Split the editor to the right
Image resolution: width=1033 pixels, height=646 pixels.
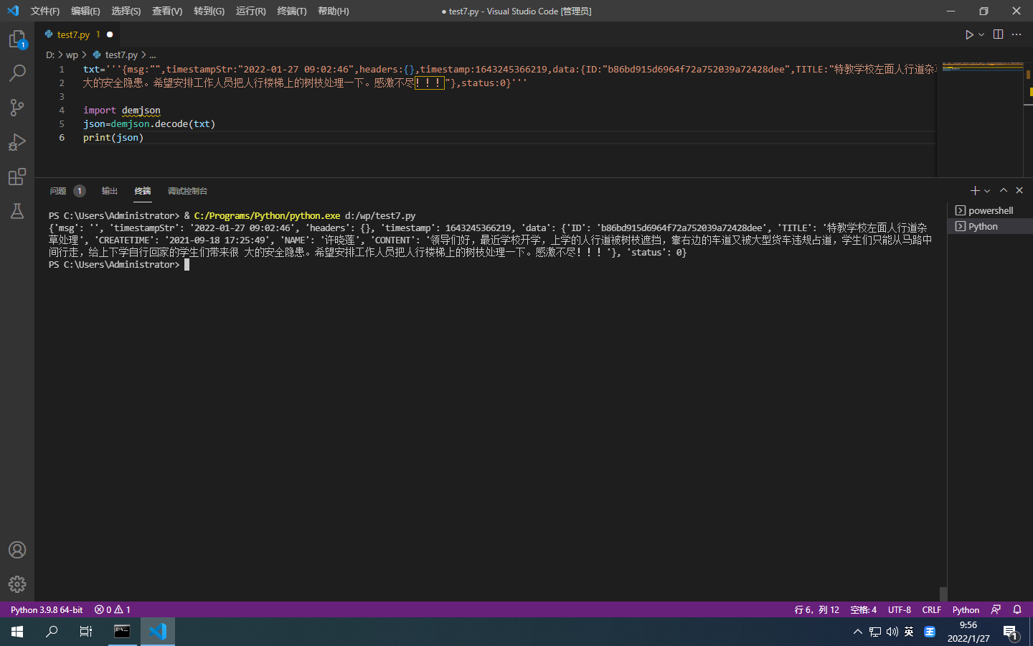pyautogui.click(x=998, y=34)
